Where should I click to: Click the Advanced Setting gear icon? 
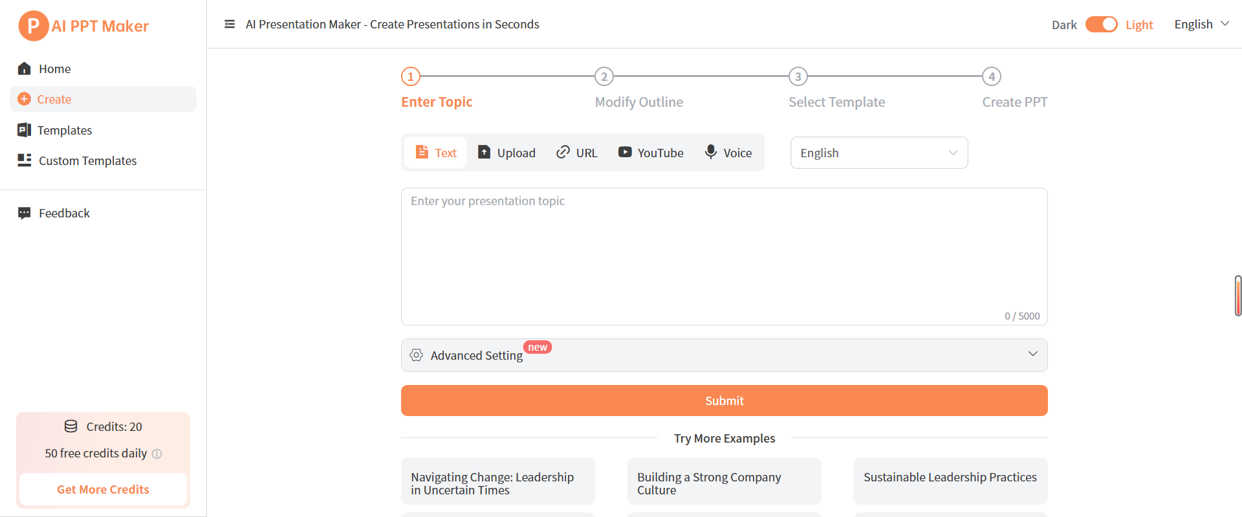pos(417,355)
